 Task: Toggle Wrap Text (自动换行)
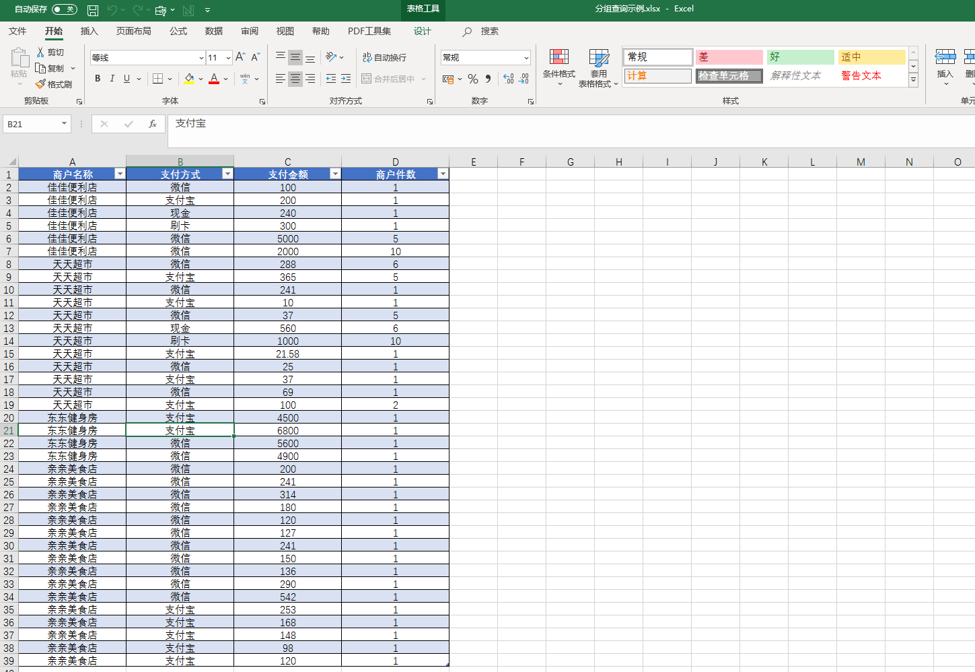384,57
